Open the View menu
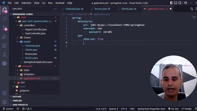This screenshot has width=197, height=111. click(37, 3)
